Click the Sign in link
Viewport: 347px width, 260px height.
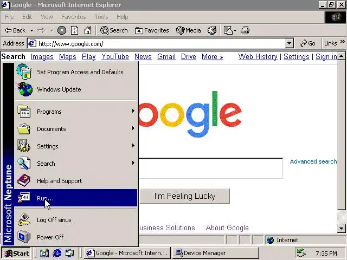[326, 56]
